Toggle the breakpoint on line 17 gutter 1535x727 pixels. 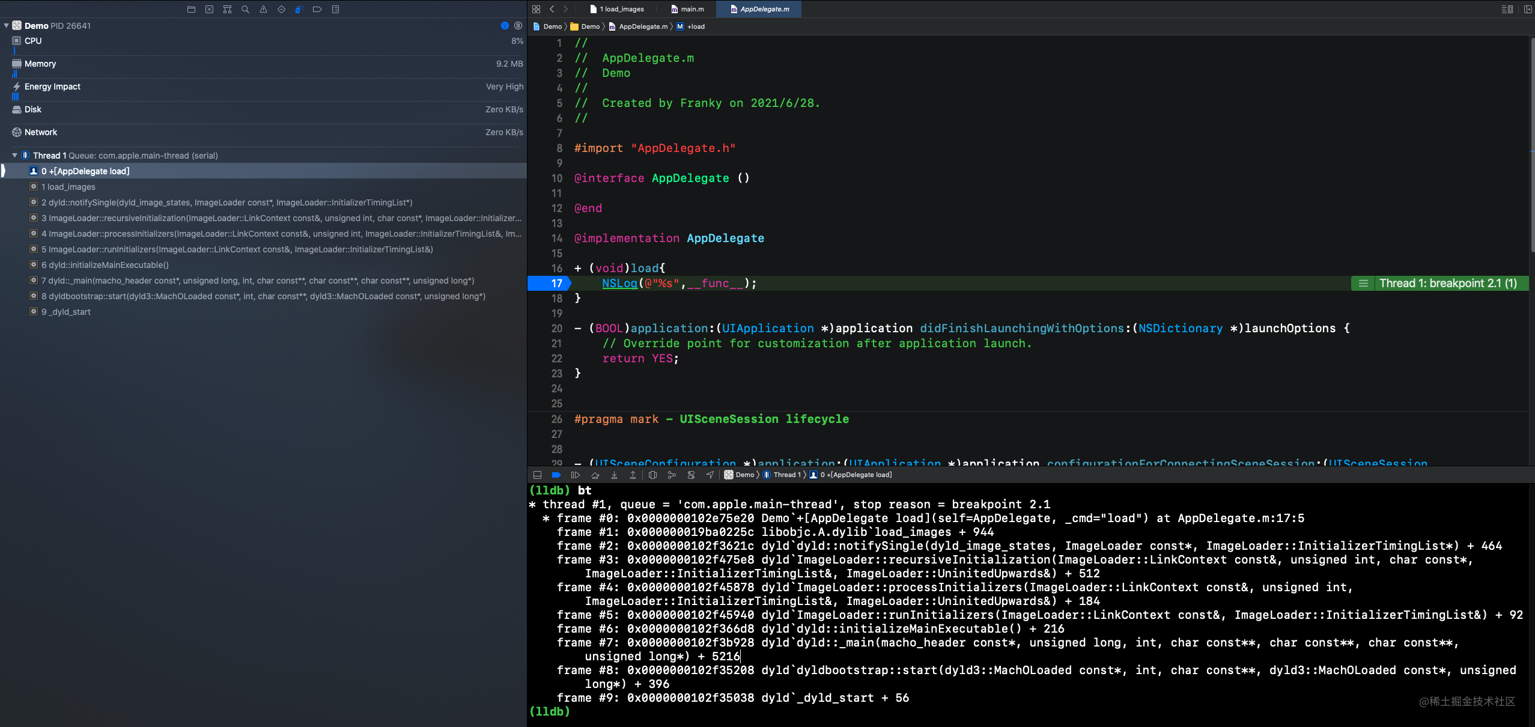(549, 283)
